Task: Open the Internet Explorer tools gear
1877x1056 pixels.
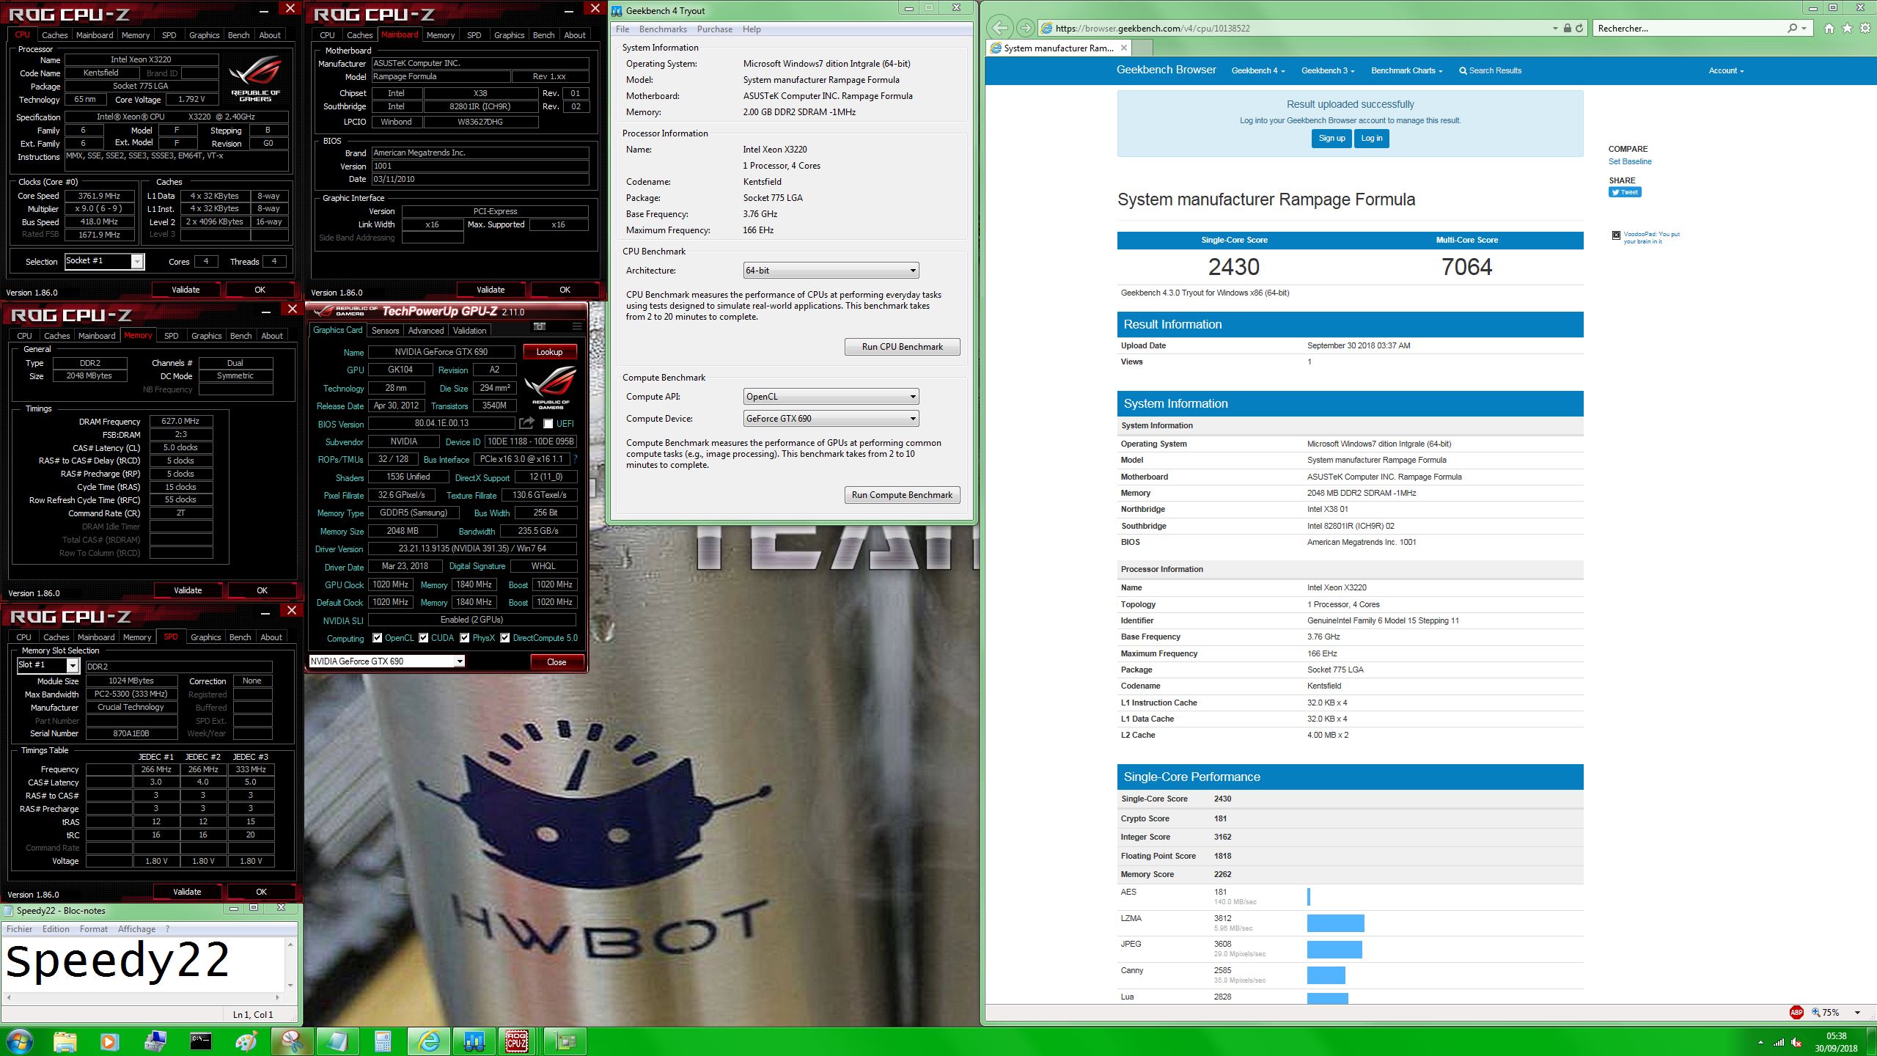Action: click(1865, 28)
